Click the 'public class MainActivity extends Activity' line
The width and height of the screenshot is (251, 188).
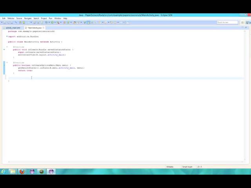click(35, 42)
